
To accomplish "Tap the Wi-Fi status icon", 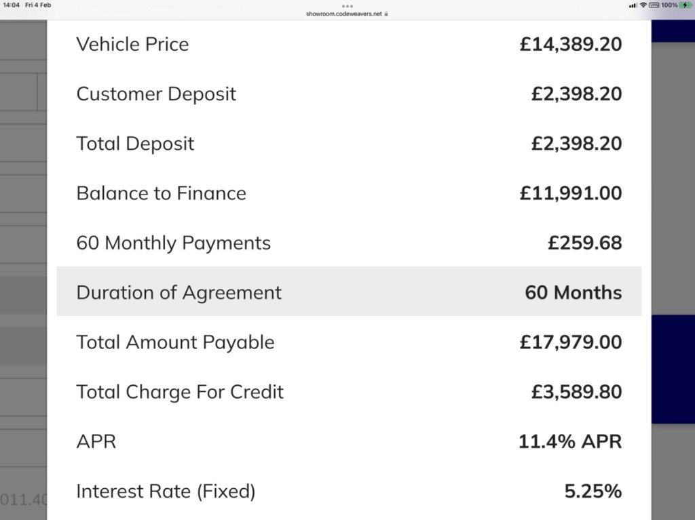I will (643, 5).
